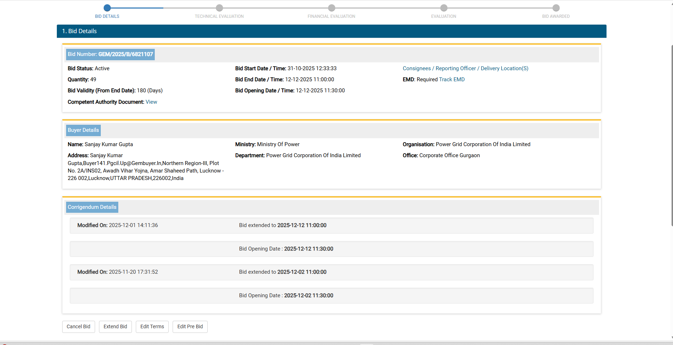Click the Bid Details step circle

tap(107, 8)
